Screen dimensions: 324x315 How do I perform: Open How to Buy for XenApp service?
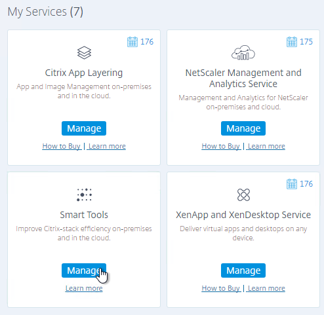(x=221, y=288)
